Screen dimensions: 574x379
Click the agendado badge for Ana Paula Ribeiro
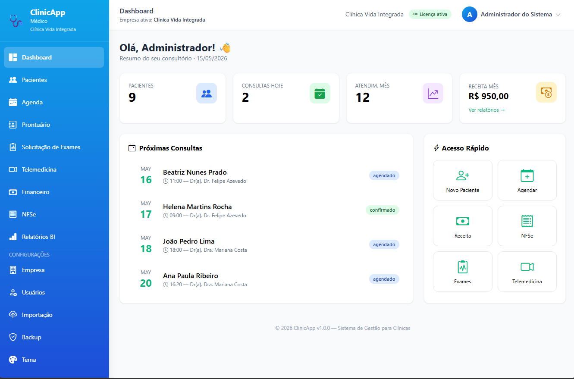pyautogui.click(x=384, y=279)
